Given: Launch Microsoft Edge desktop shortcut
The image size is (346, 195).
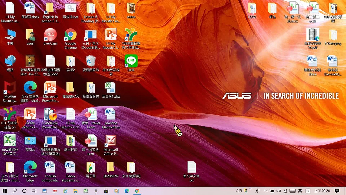Looking at the screenshot, I should pos(30,172).
